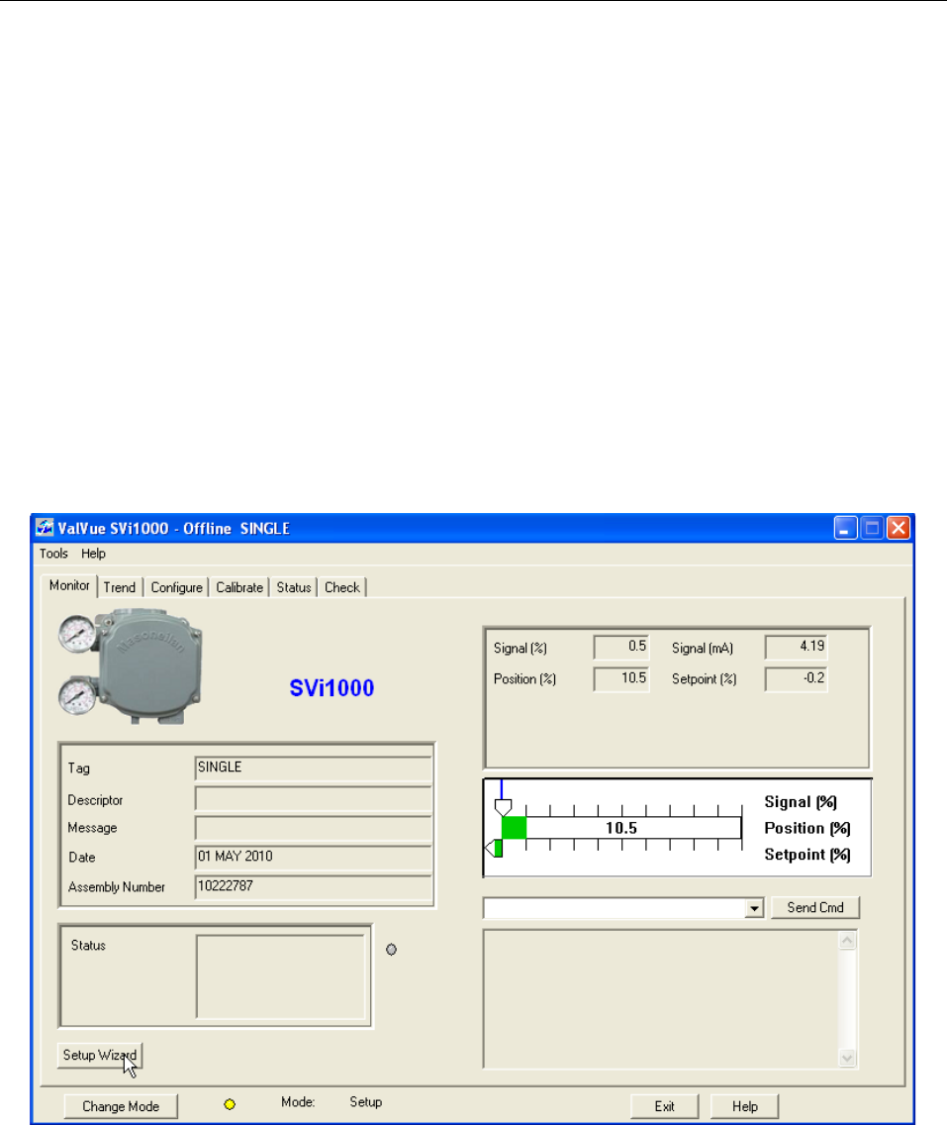Click Assembly Number field 10222787

314,886
